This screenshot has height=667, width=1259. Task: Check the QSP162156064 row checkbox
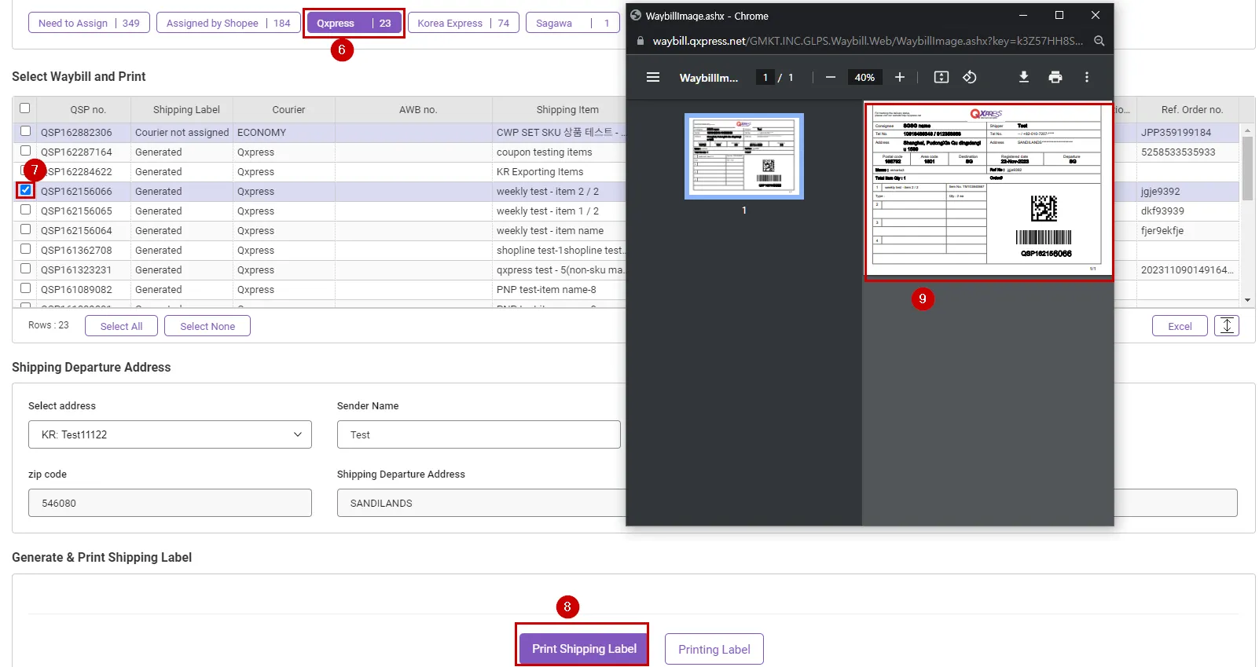(26, 229)
